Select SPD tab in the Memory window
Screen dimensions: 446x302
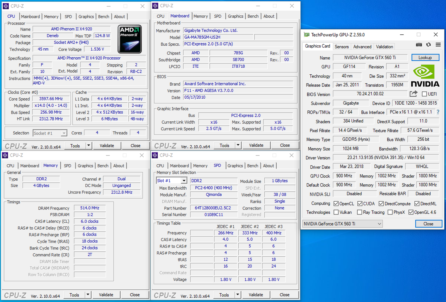pos(67,166)
